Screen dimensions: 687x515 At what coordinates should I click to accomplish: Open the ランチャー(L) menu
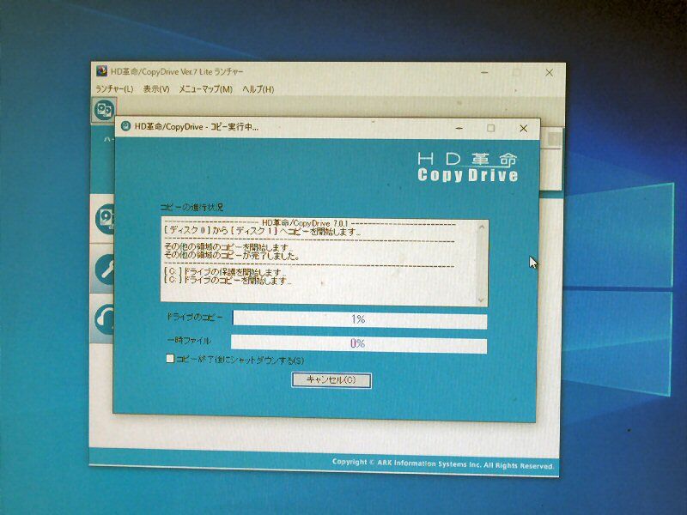[114, 89]
